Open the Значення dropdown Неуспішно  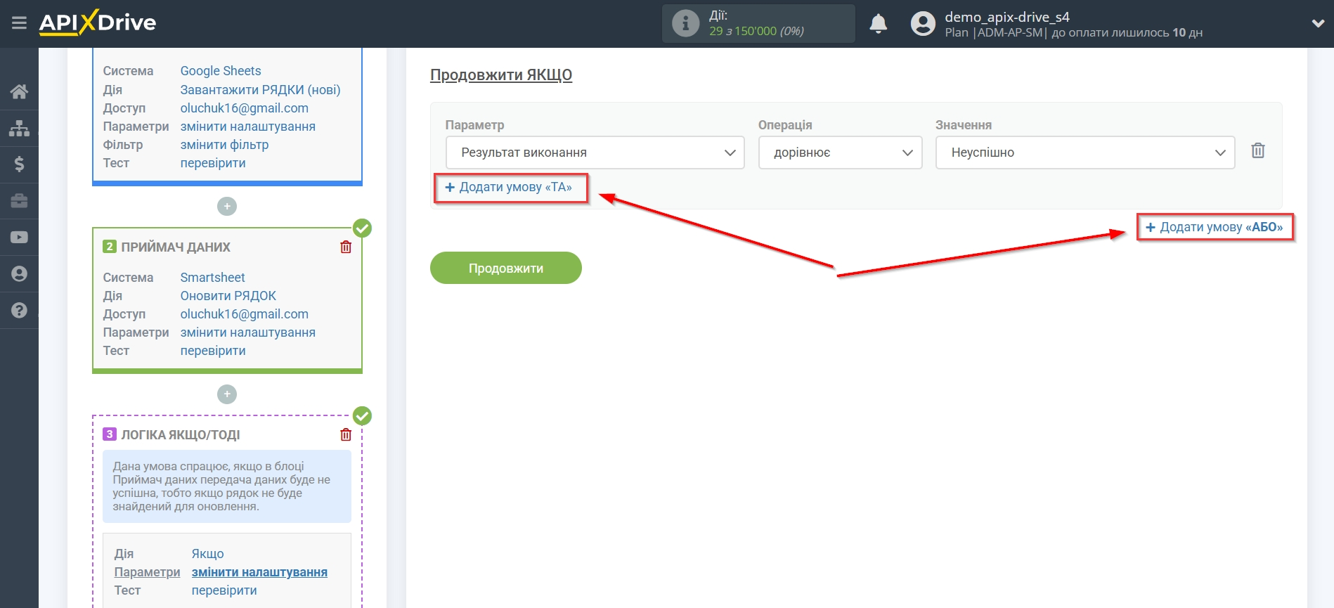(1084, 153)
